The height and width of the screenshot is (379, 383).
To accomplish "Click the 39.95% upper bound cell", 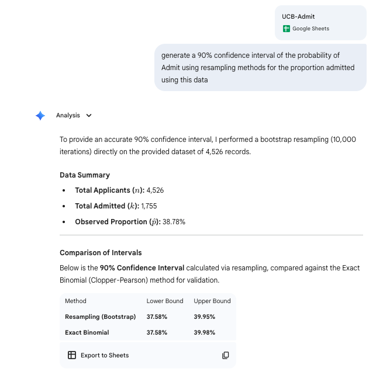I will coord(205,317).
